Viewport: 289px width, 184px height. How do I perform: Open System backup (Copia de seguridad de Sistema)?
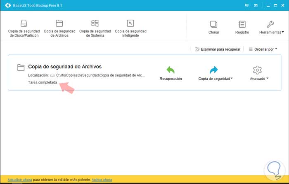(95, 28)
